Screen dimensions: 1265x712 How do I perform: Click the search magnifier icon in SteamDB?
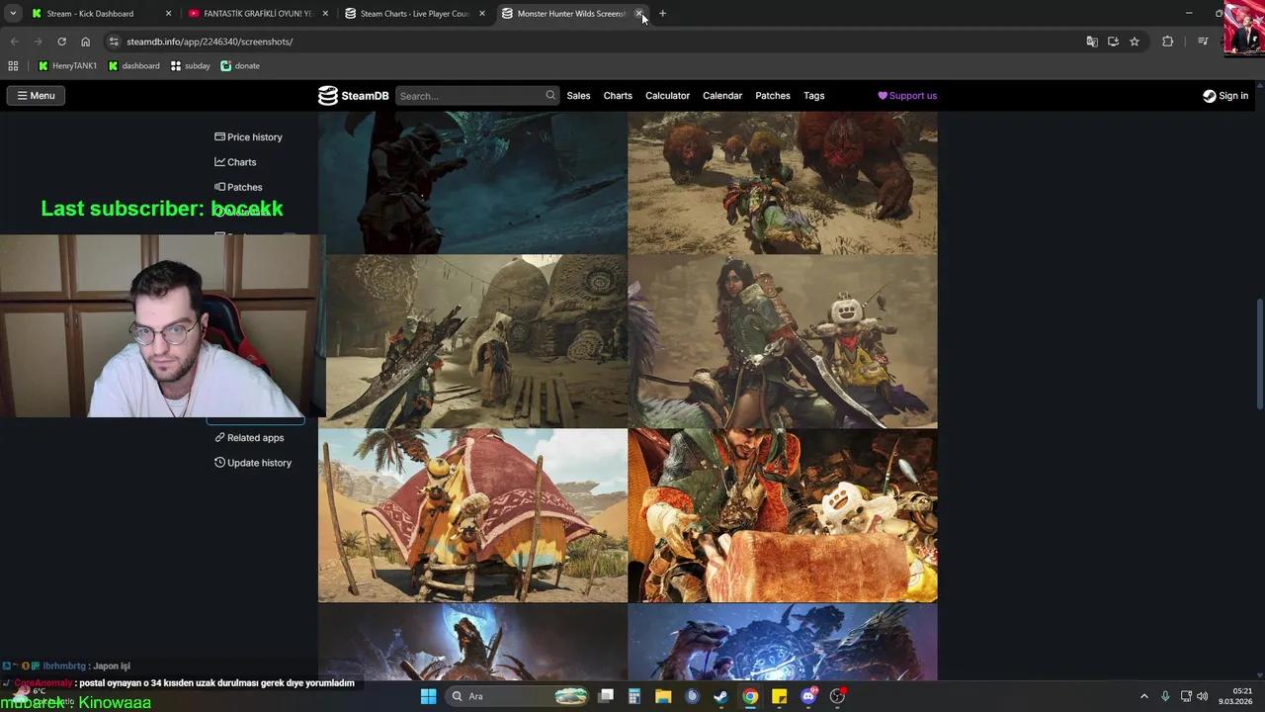(550, 96)
